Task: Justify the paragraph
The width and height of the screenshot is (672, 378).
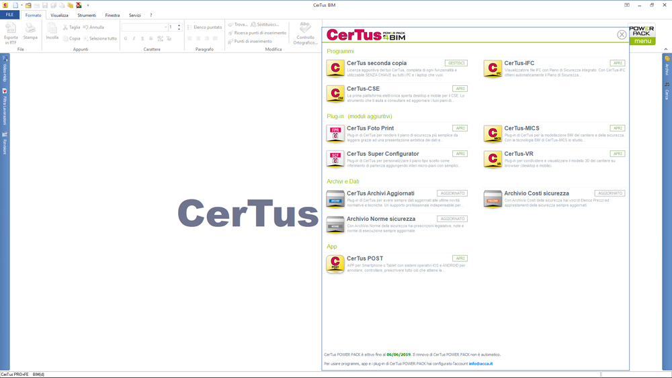Action: click(x=216, y=38)
